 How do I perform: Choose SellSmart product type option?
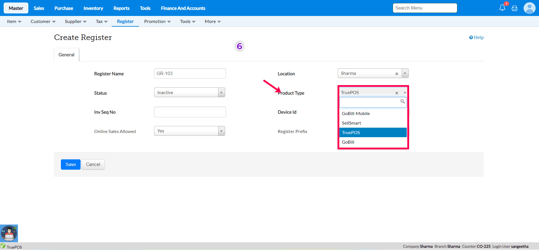[x=351, y=123]
